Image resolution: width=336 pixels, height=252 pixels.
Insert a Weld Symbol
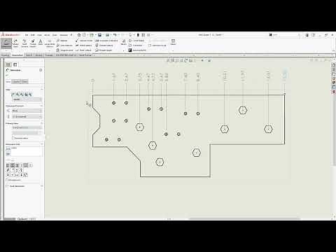[x=83, y=45]
